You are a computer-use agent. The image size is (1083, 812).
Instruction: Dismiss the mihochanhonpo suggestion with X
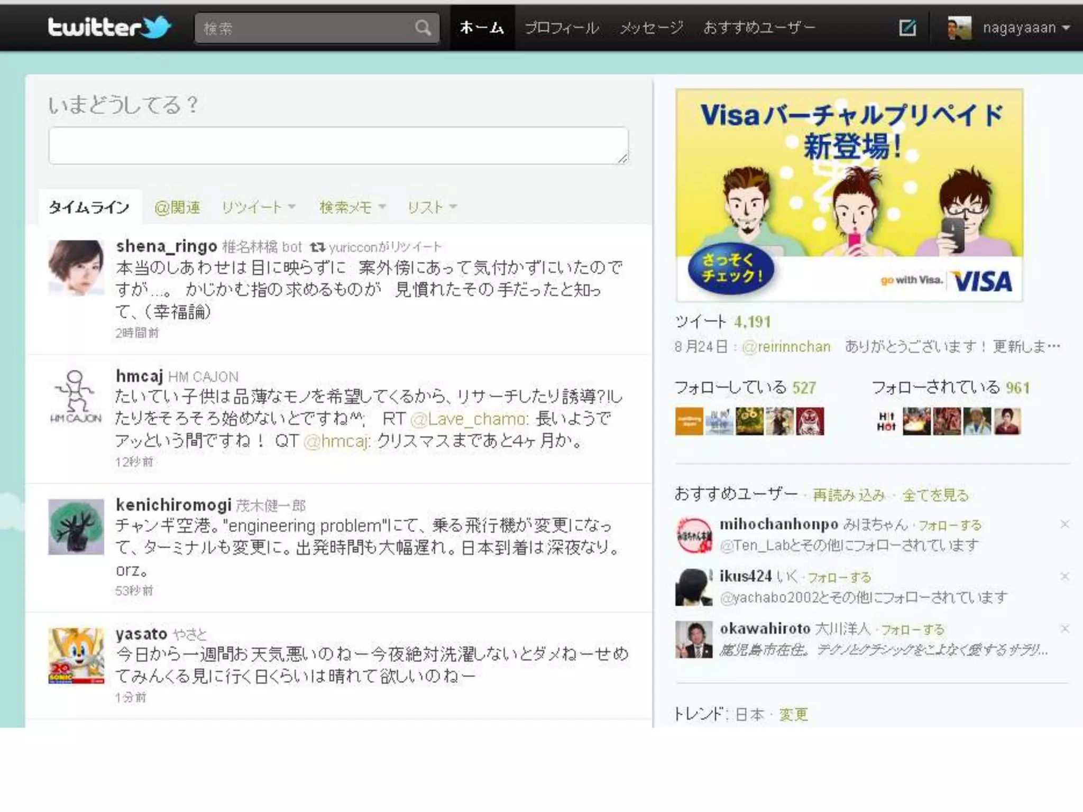(1064, 524)
